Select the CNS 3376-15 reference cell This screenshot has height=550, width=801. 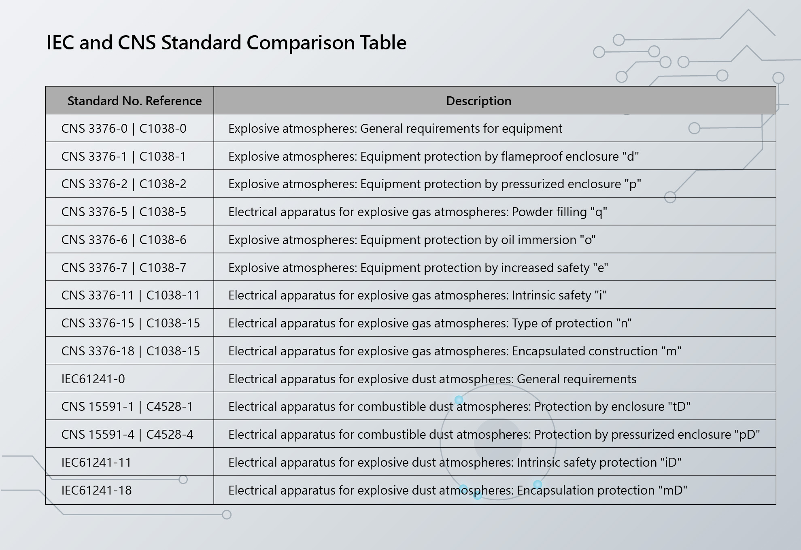(130, 323)
